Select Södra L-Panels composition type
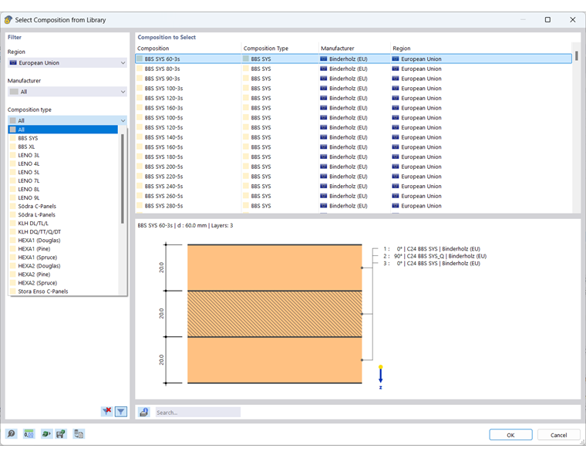 [x=62, y=215]
